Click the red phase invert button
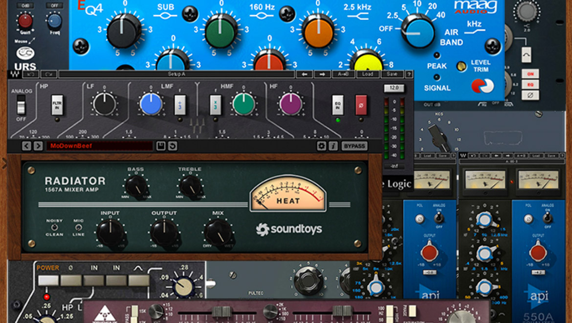This screenshot has height=323, width=572. [361, 105]
